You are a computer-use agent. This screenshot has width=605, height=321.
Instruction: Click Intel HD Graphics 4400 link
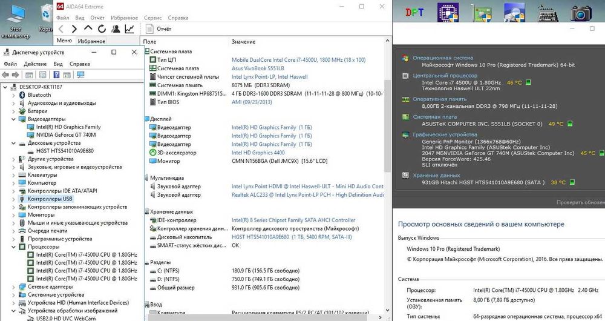click(258, 153)
